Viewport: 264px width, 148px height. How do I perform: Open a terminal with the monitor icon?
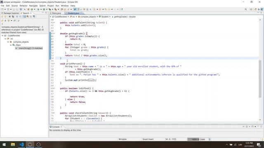(x=21, y=9)
